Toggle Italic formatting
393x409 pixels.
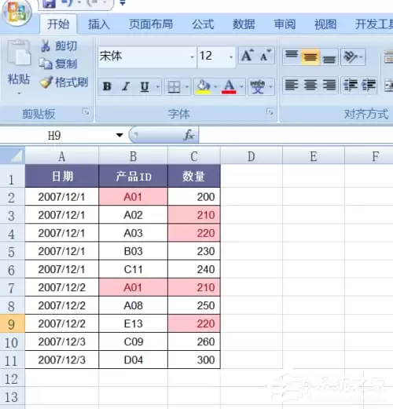click(126, 86)
